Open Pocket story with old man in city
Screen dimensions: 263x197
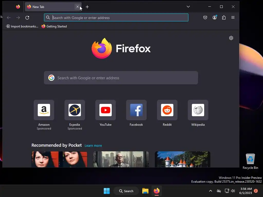121,159
